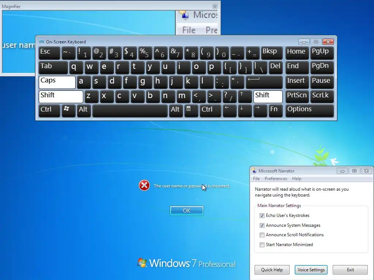Screen dimensions: 374x280
Task: Click the PgDn key
Action: [x=322, y=67]
